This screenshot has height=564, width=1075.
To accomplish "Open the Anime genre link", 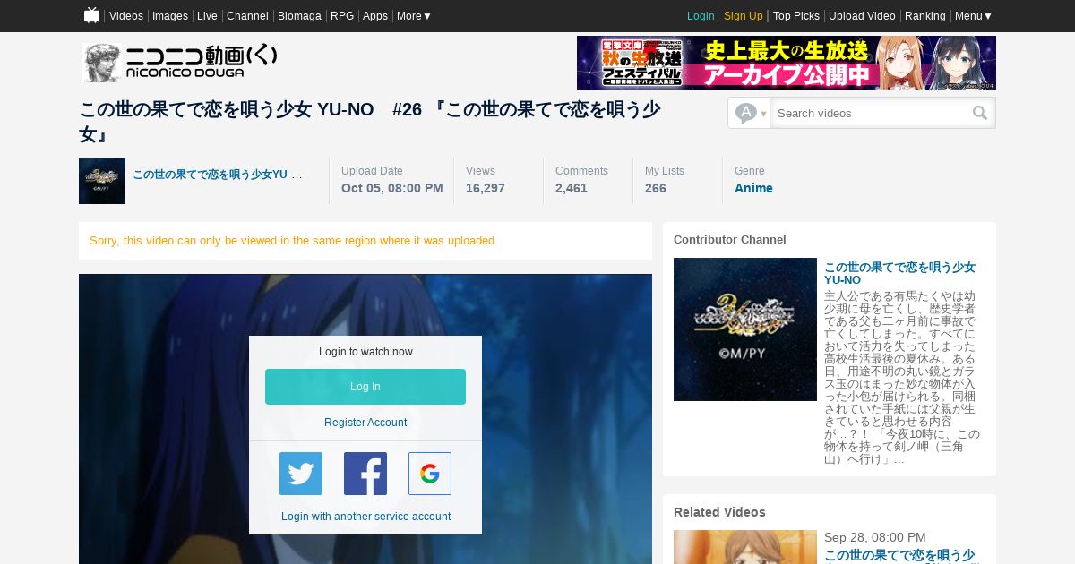I will click(x=753, y=188).
